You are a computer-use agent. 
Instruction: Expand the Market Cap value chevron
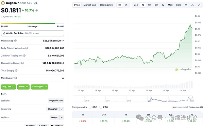(x=63, y=41)
